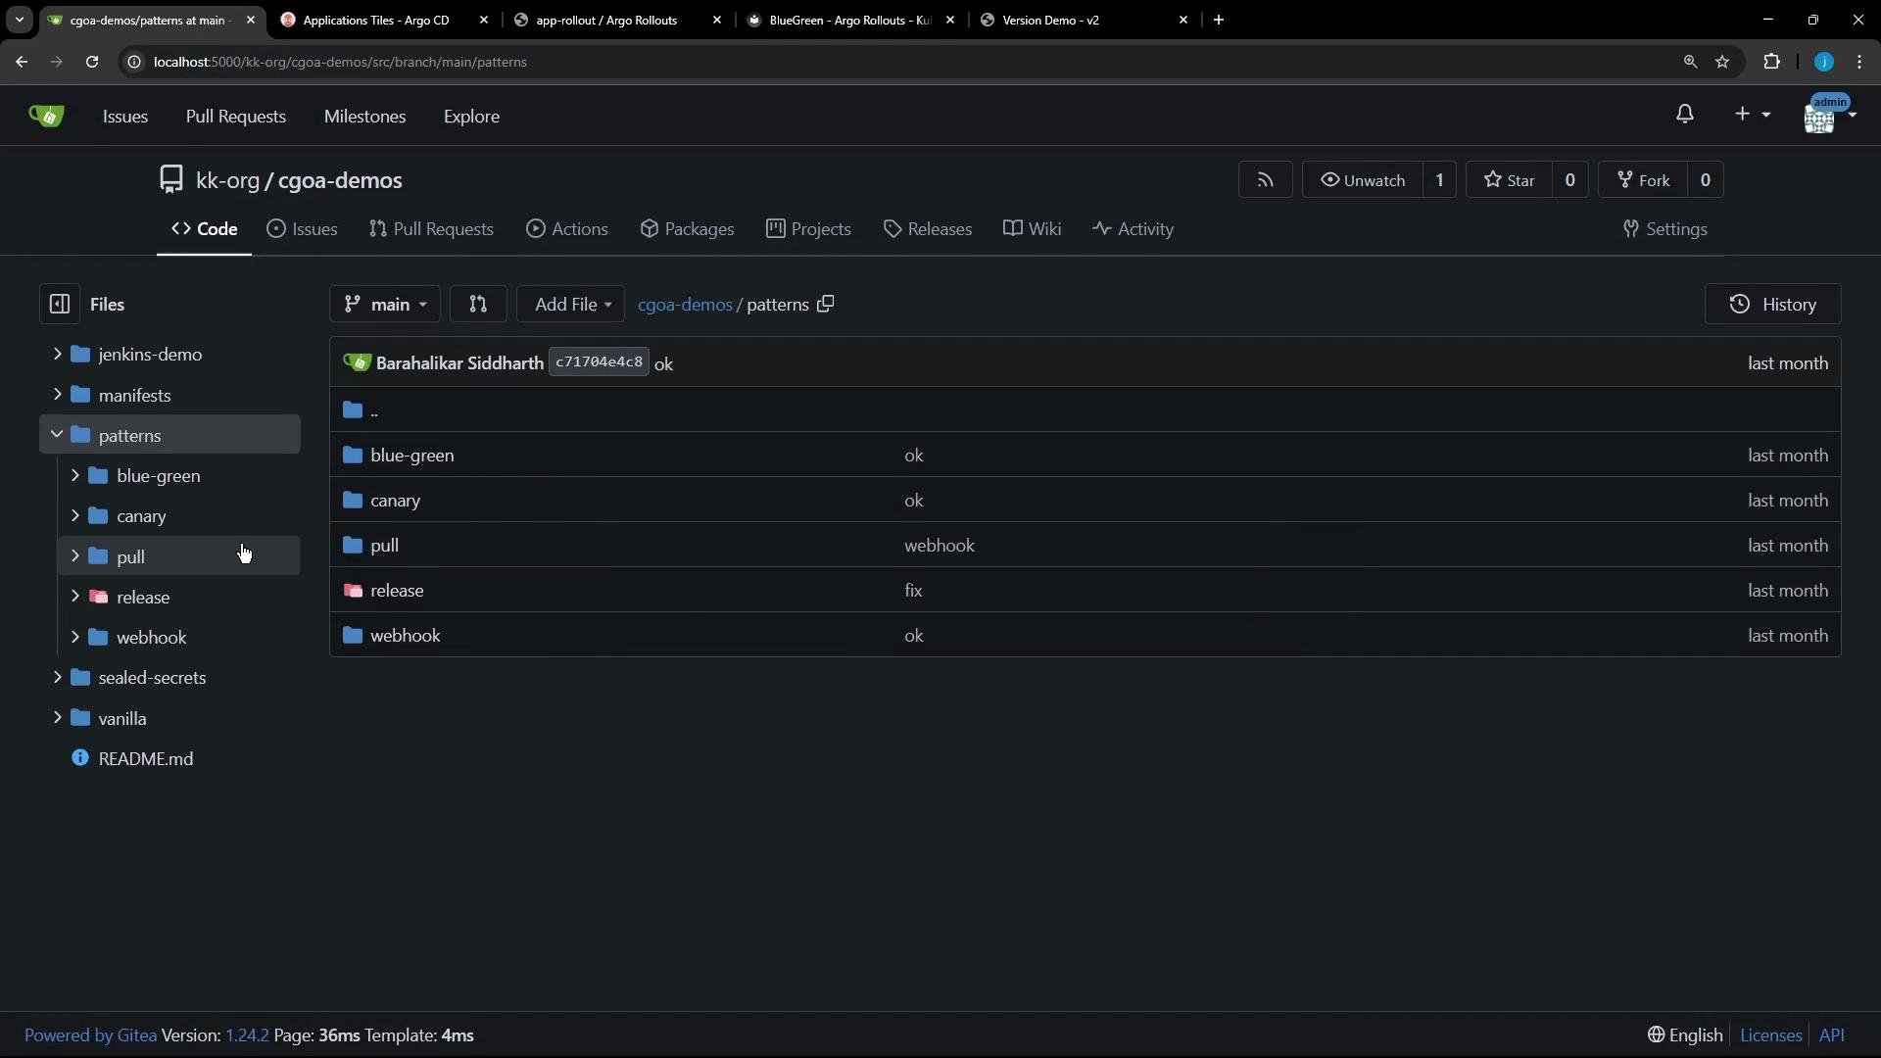The height and width of the screenshot is (1058, 1881).
Task: Open the Actions tab
Action: pyautogui.click(x=567, y=229)
